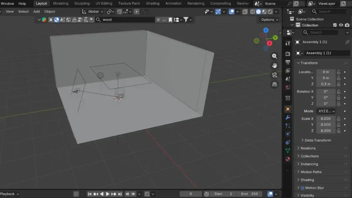Lock the Location X value
352x198 pixels.
339,72
